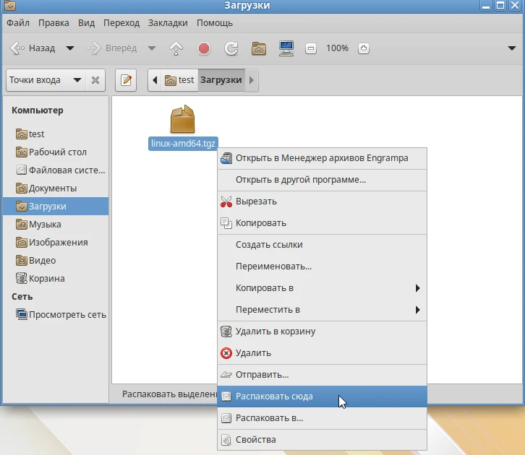Open the Переход menu

[x=121, y=23]
